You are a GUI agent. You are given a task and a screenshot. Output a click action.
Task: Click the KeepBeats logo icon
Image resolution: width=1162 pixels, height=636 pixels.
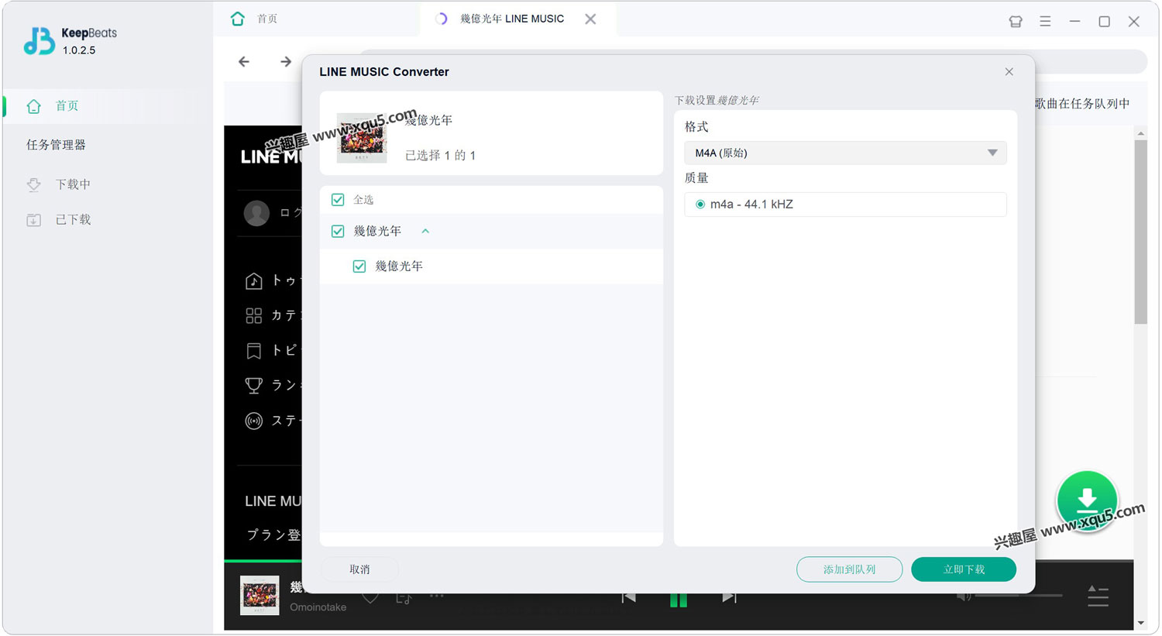[x=39, y=41]
